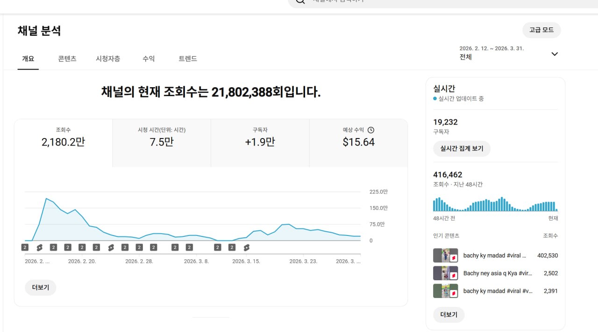
Task: Open the Shorts marker between Feb 20 and Feb 28
Action: 111,248
